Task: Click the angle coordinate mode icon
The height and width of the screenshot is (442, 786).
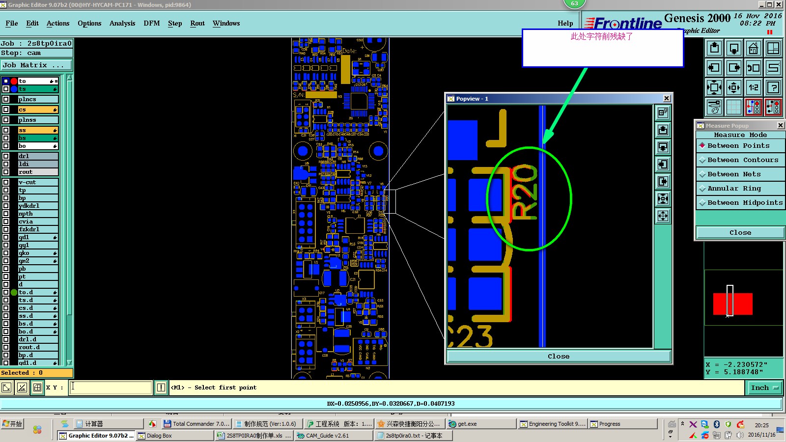Action: coord(22,387)
